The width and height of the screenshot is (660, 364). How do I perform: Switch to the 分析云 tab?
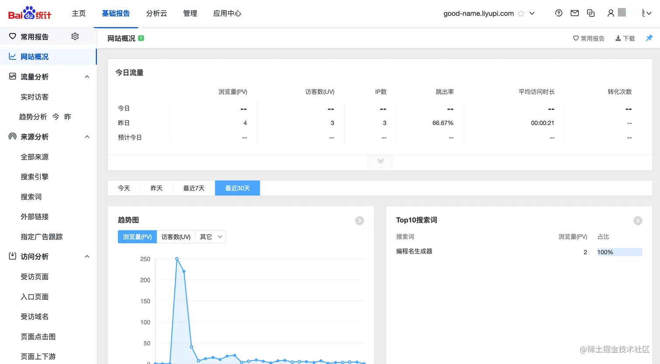coord(156,13)
